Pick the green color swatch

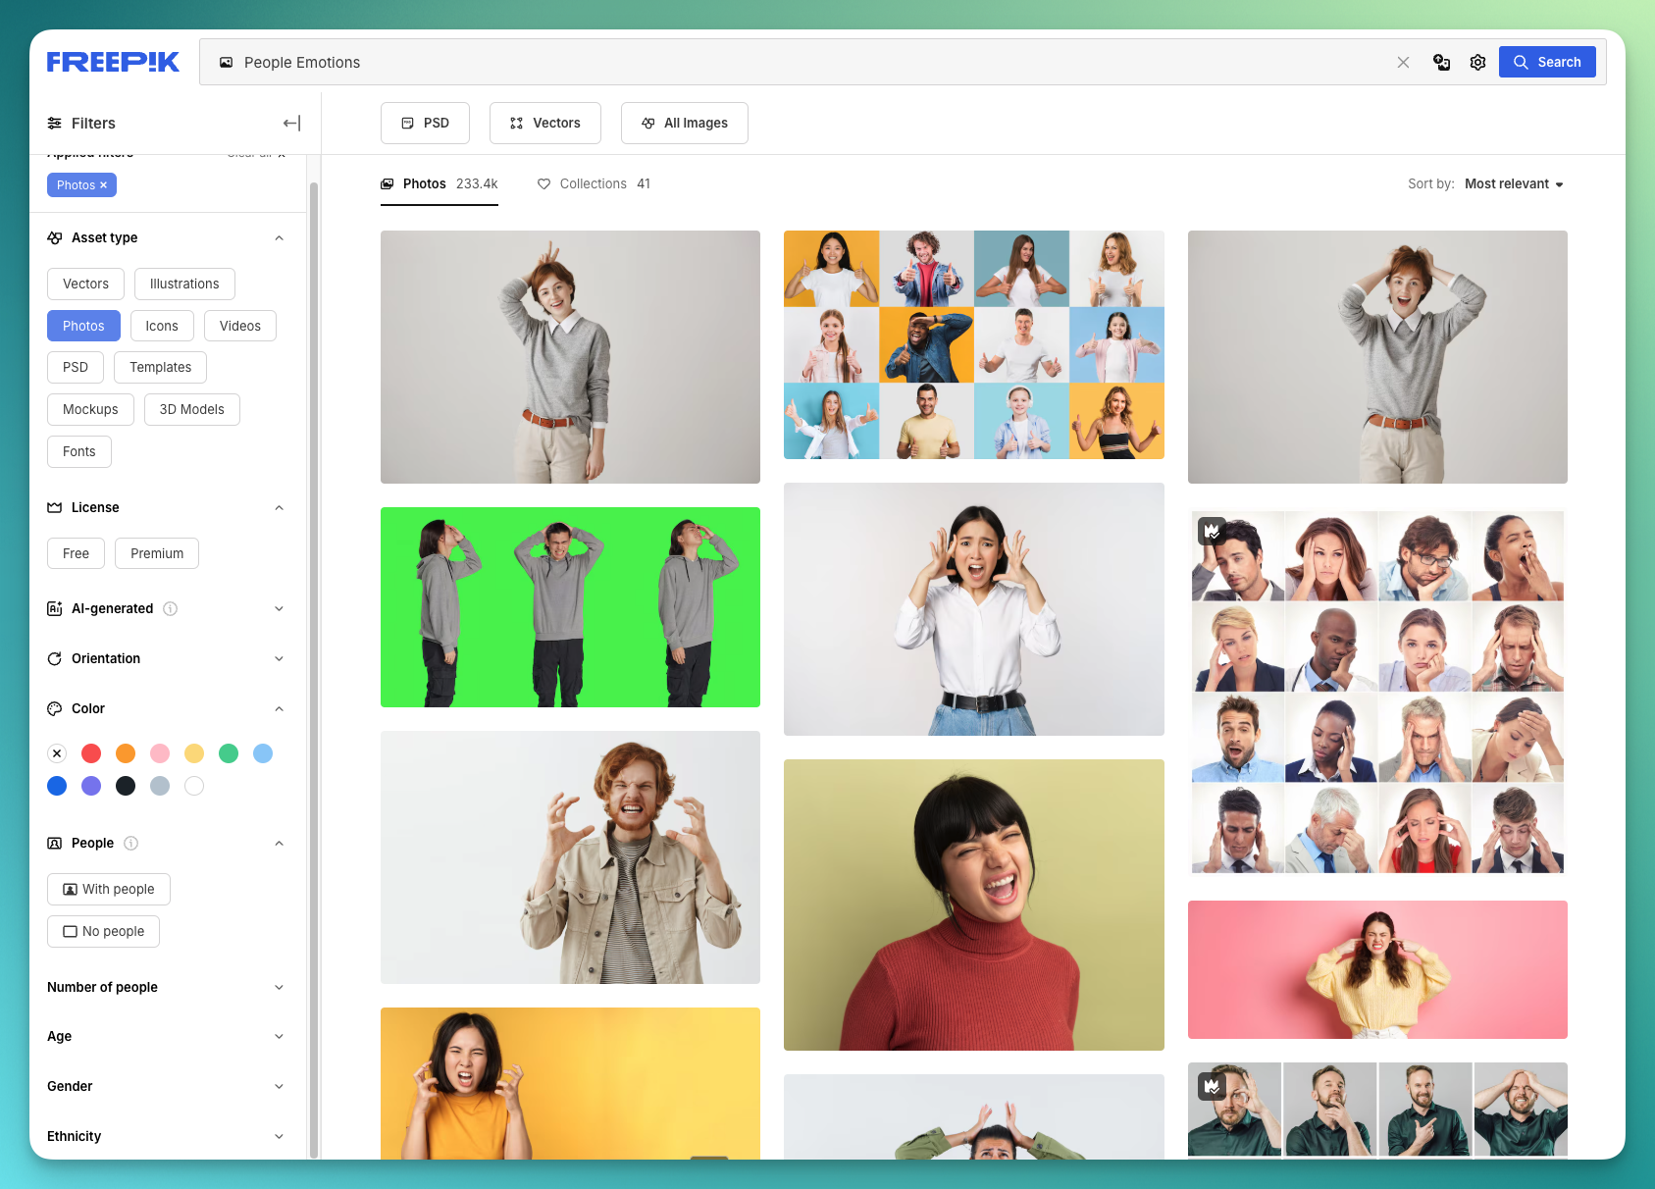[229, 753]
